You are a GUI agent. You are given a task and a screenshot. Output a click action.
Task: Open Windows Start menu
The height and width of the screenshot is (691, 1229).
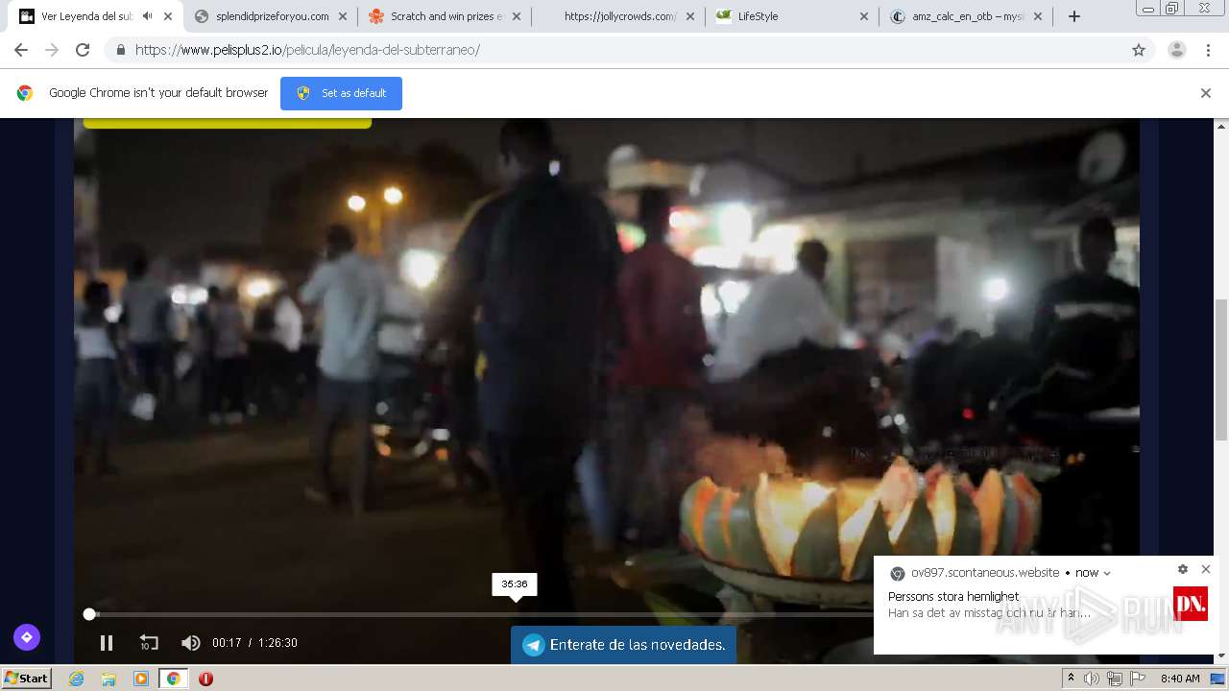pyautogui.click(x=27, y=679)
